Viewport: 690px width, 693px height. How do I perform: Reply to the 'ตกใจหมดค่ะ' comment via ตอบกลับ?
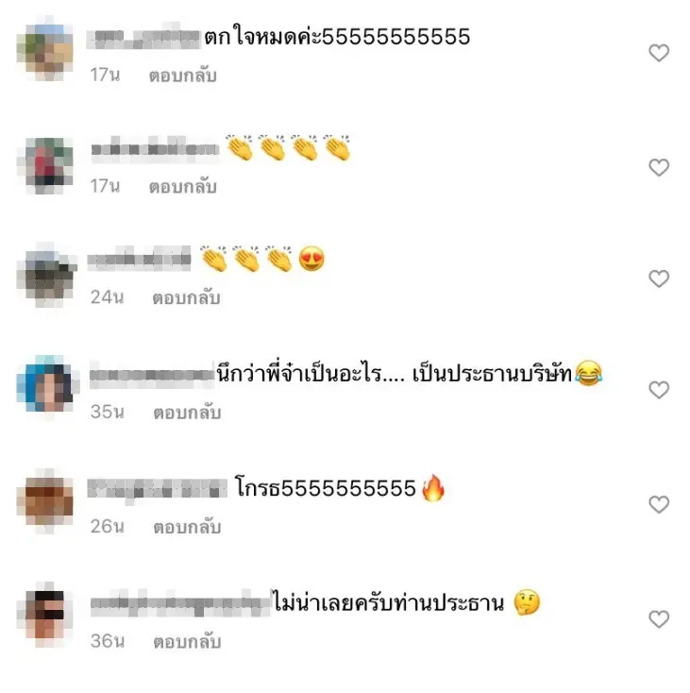click(182, 76)
